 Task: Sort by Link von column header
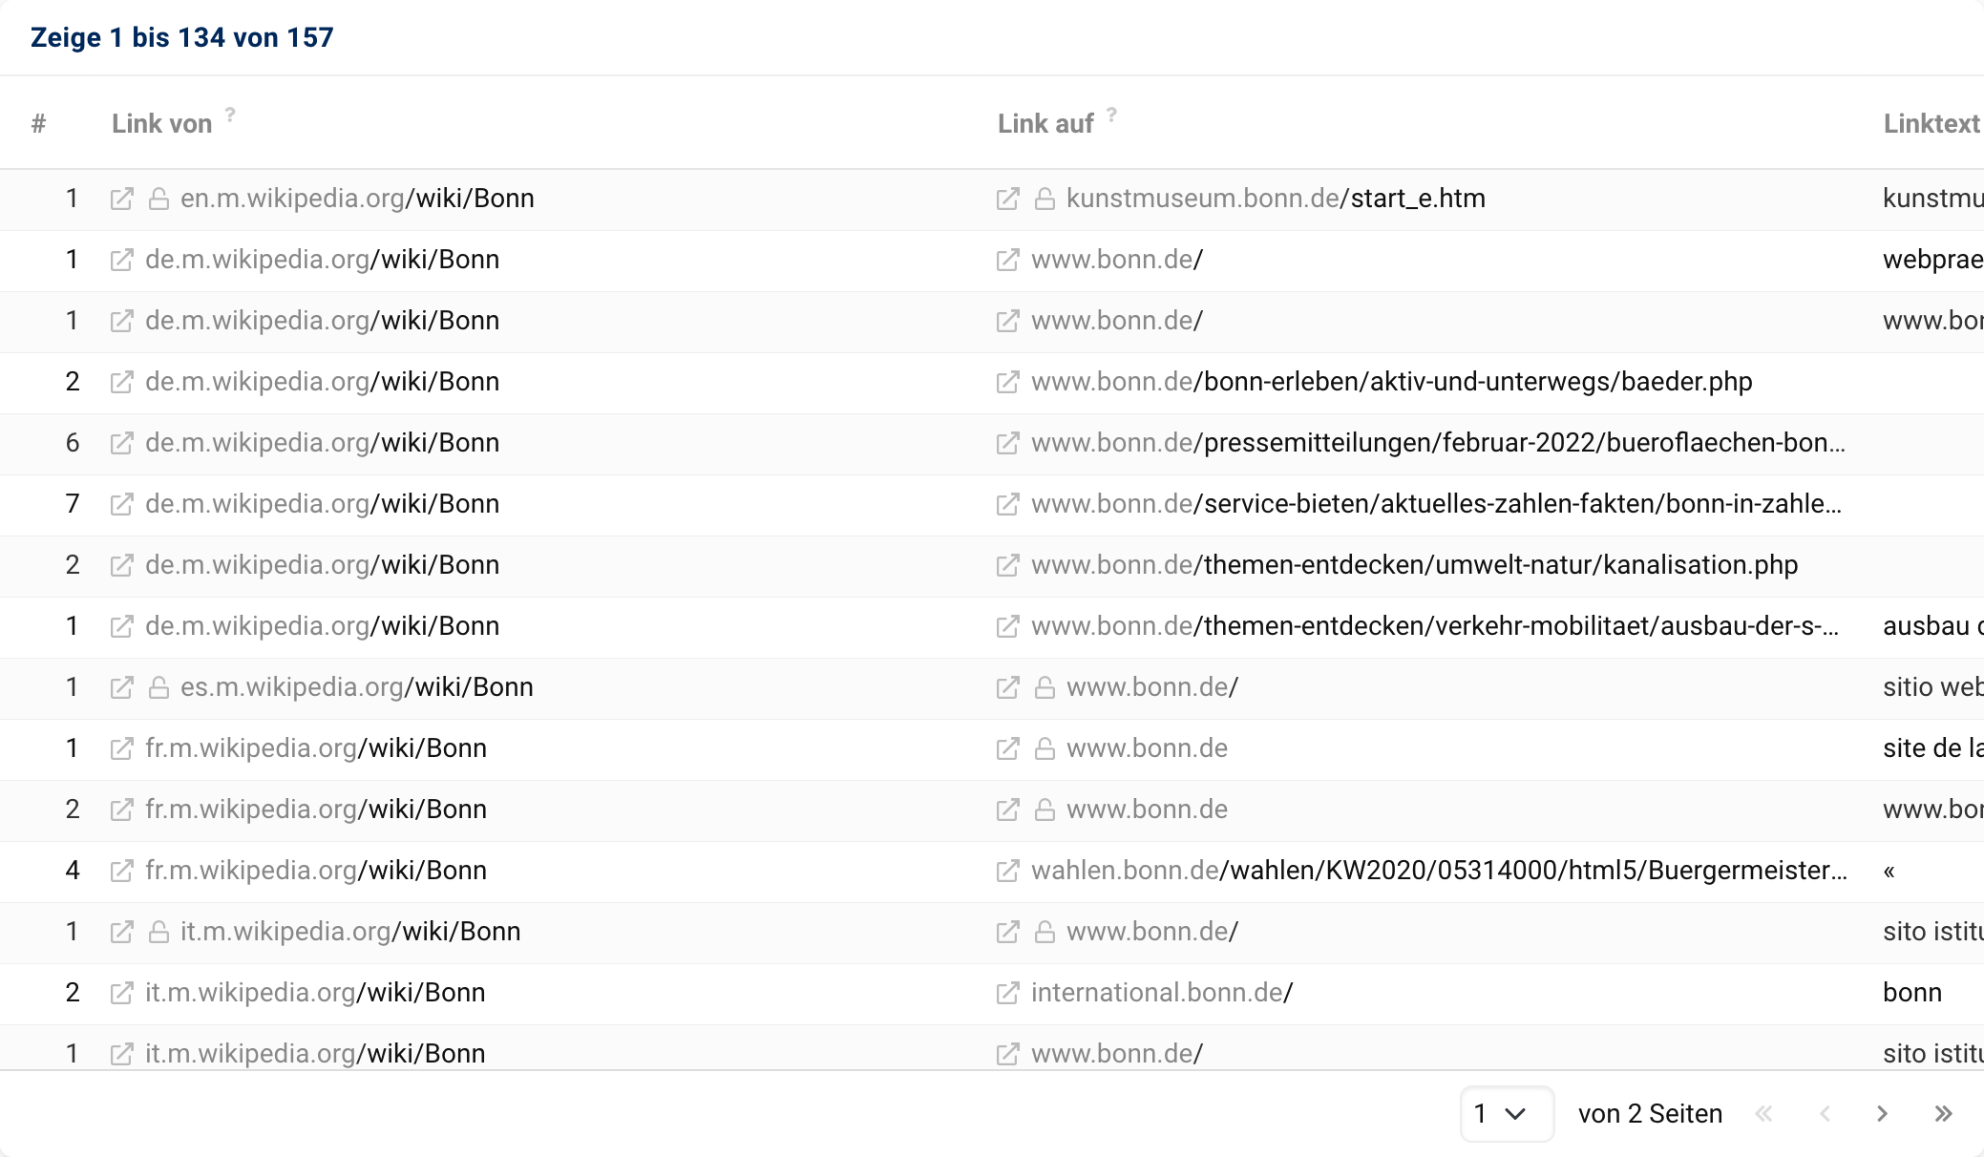tap(161, 124)
